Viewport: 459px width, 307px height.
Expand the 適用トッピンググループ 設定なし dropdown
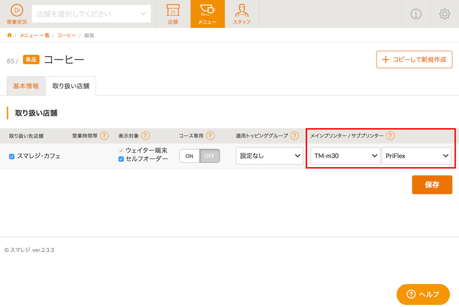click(x=269, y=156)
